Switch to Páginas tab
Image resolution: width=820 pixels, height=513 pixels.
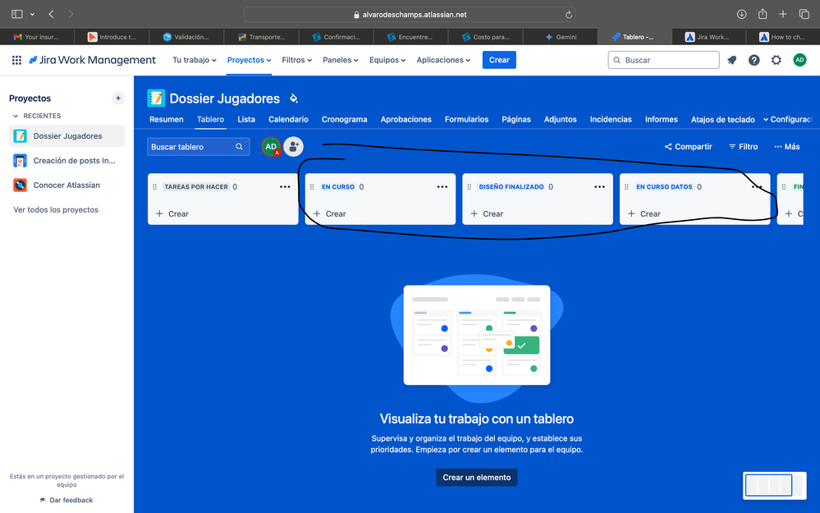point(516,120)
